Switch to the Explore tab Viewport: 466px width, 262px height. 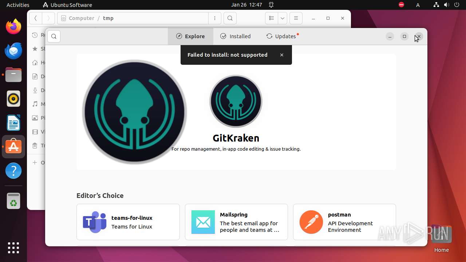190,36
